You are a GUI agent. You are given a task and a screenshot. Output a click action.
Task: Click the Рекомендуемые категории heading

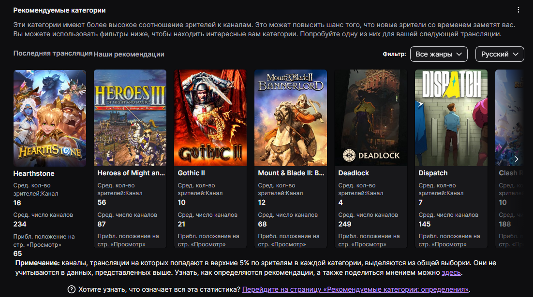[x=59, y=10]
